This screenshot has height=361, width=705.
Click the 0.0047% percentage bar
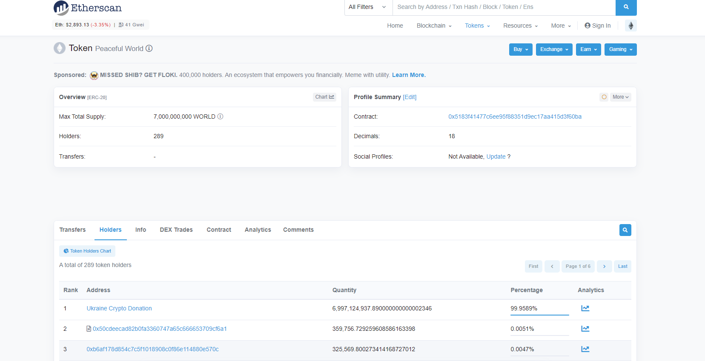click(539, 356)
